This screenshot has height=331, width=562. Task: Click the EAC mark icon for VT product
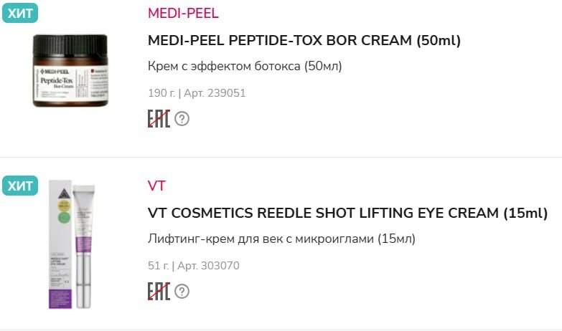coord(159,291)
